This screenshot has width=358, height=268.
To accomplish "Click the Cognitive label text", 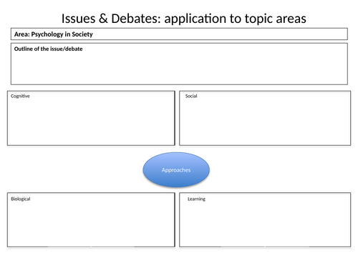I will (x=20, y=96).
